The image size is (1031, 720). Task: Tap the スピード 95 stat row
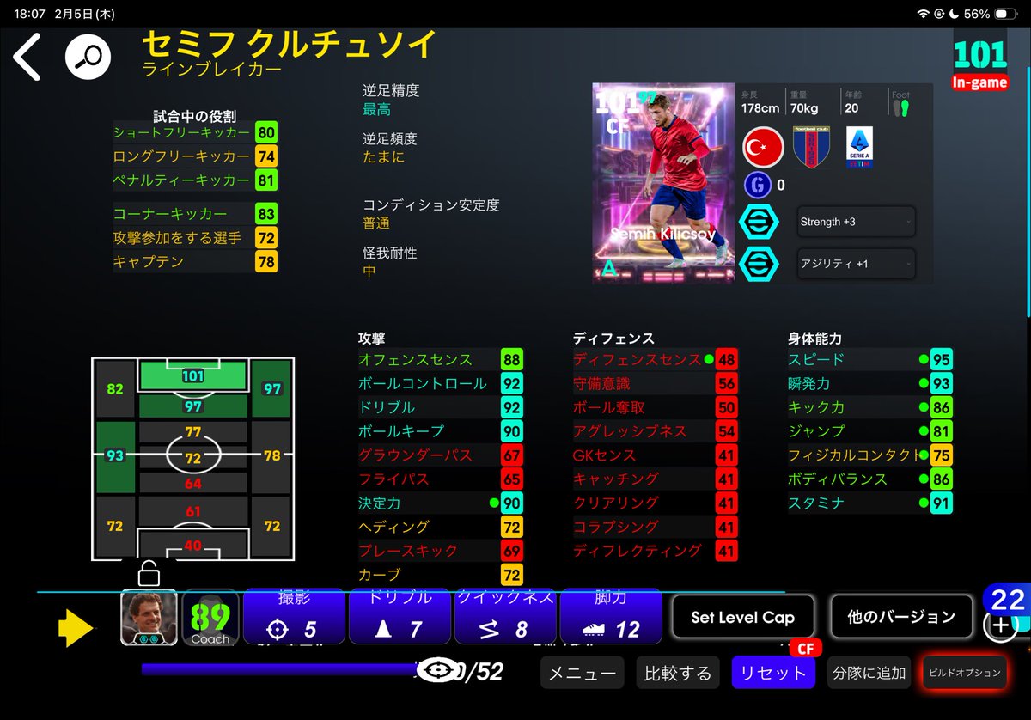pos(869,360)
